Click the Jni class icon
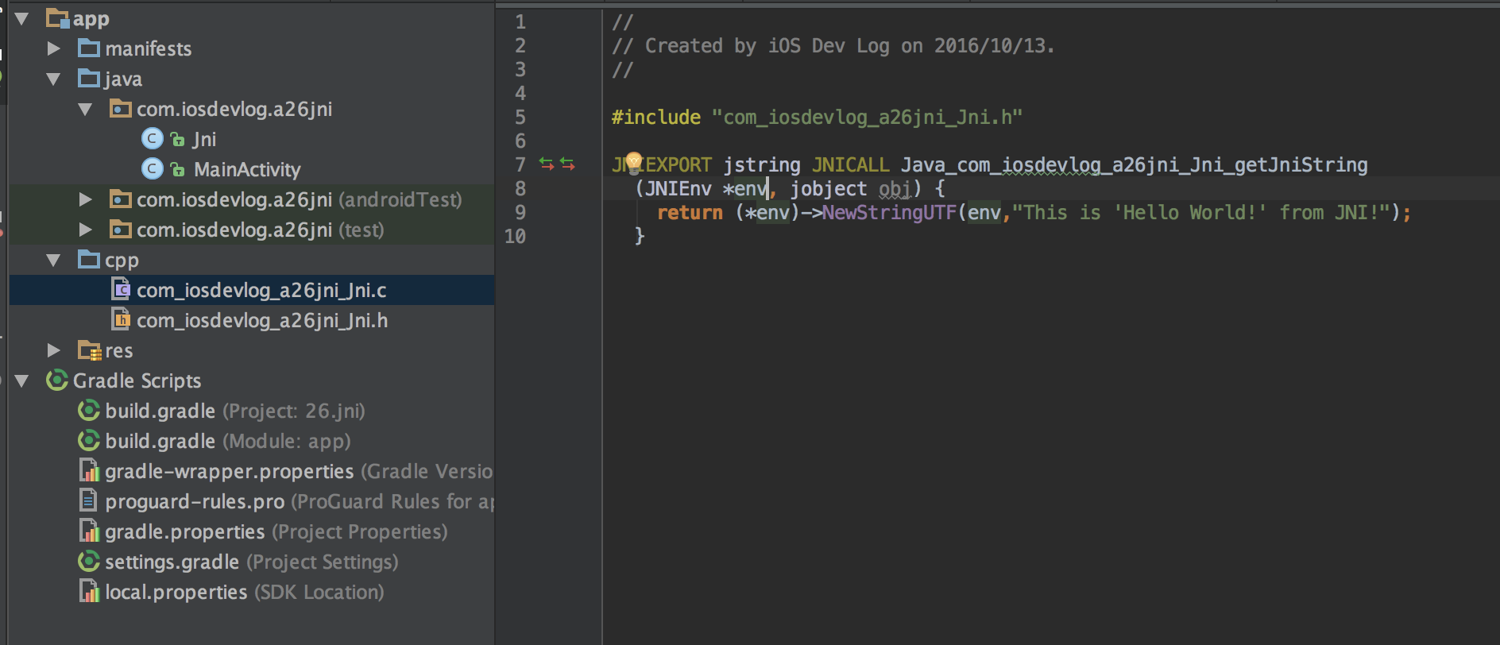Image resolution: width=1500 pixels, height=645 pixels. 152,139
